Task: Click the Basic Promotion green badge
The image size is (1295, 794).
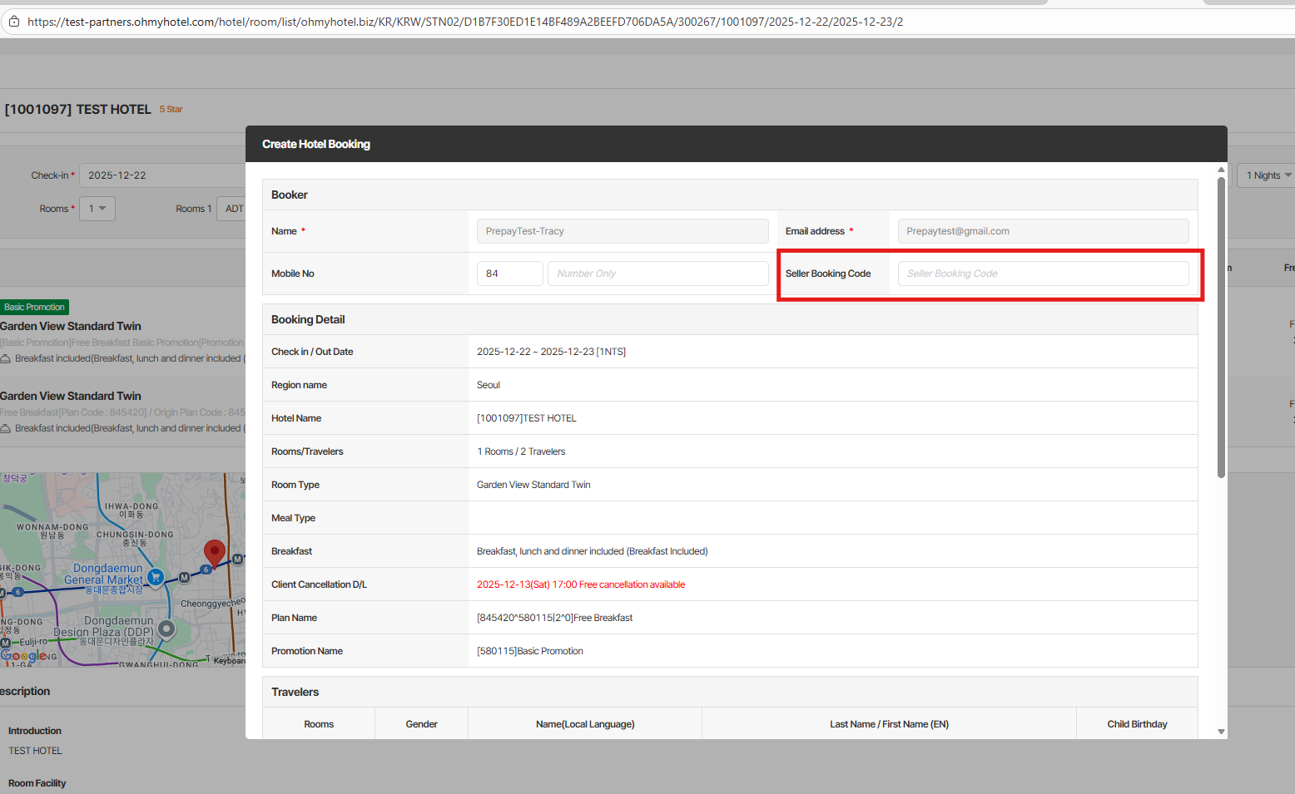Action: click(x=34, y=307)
